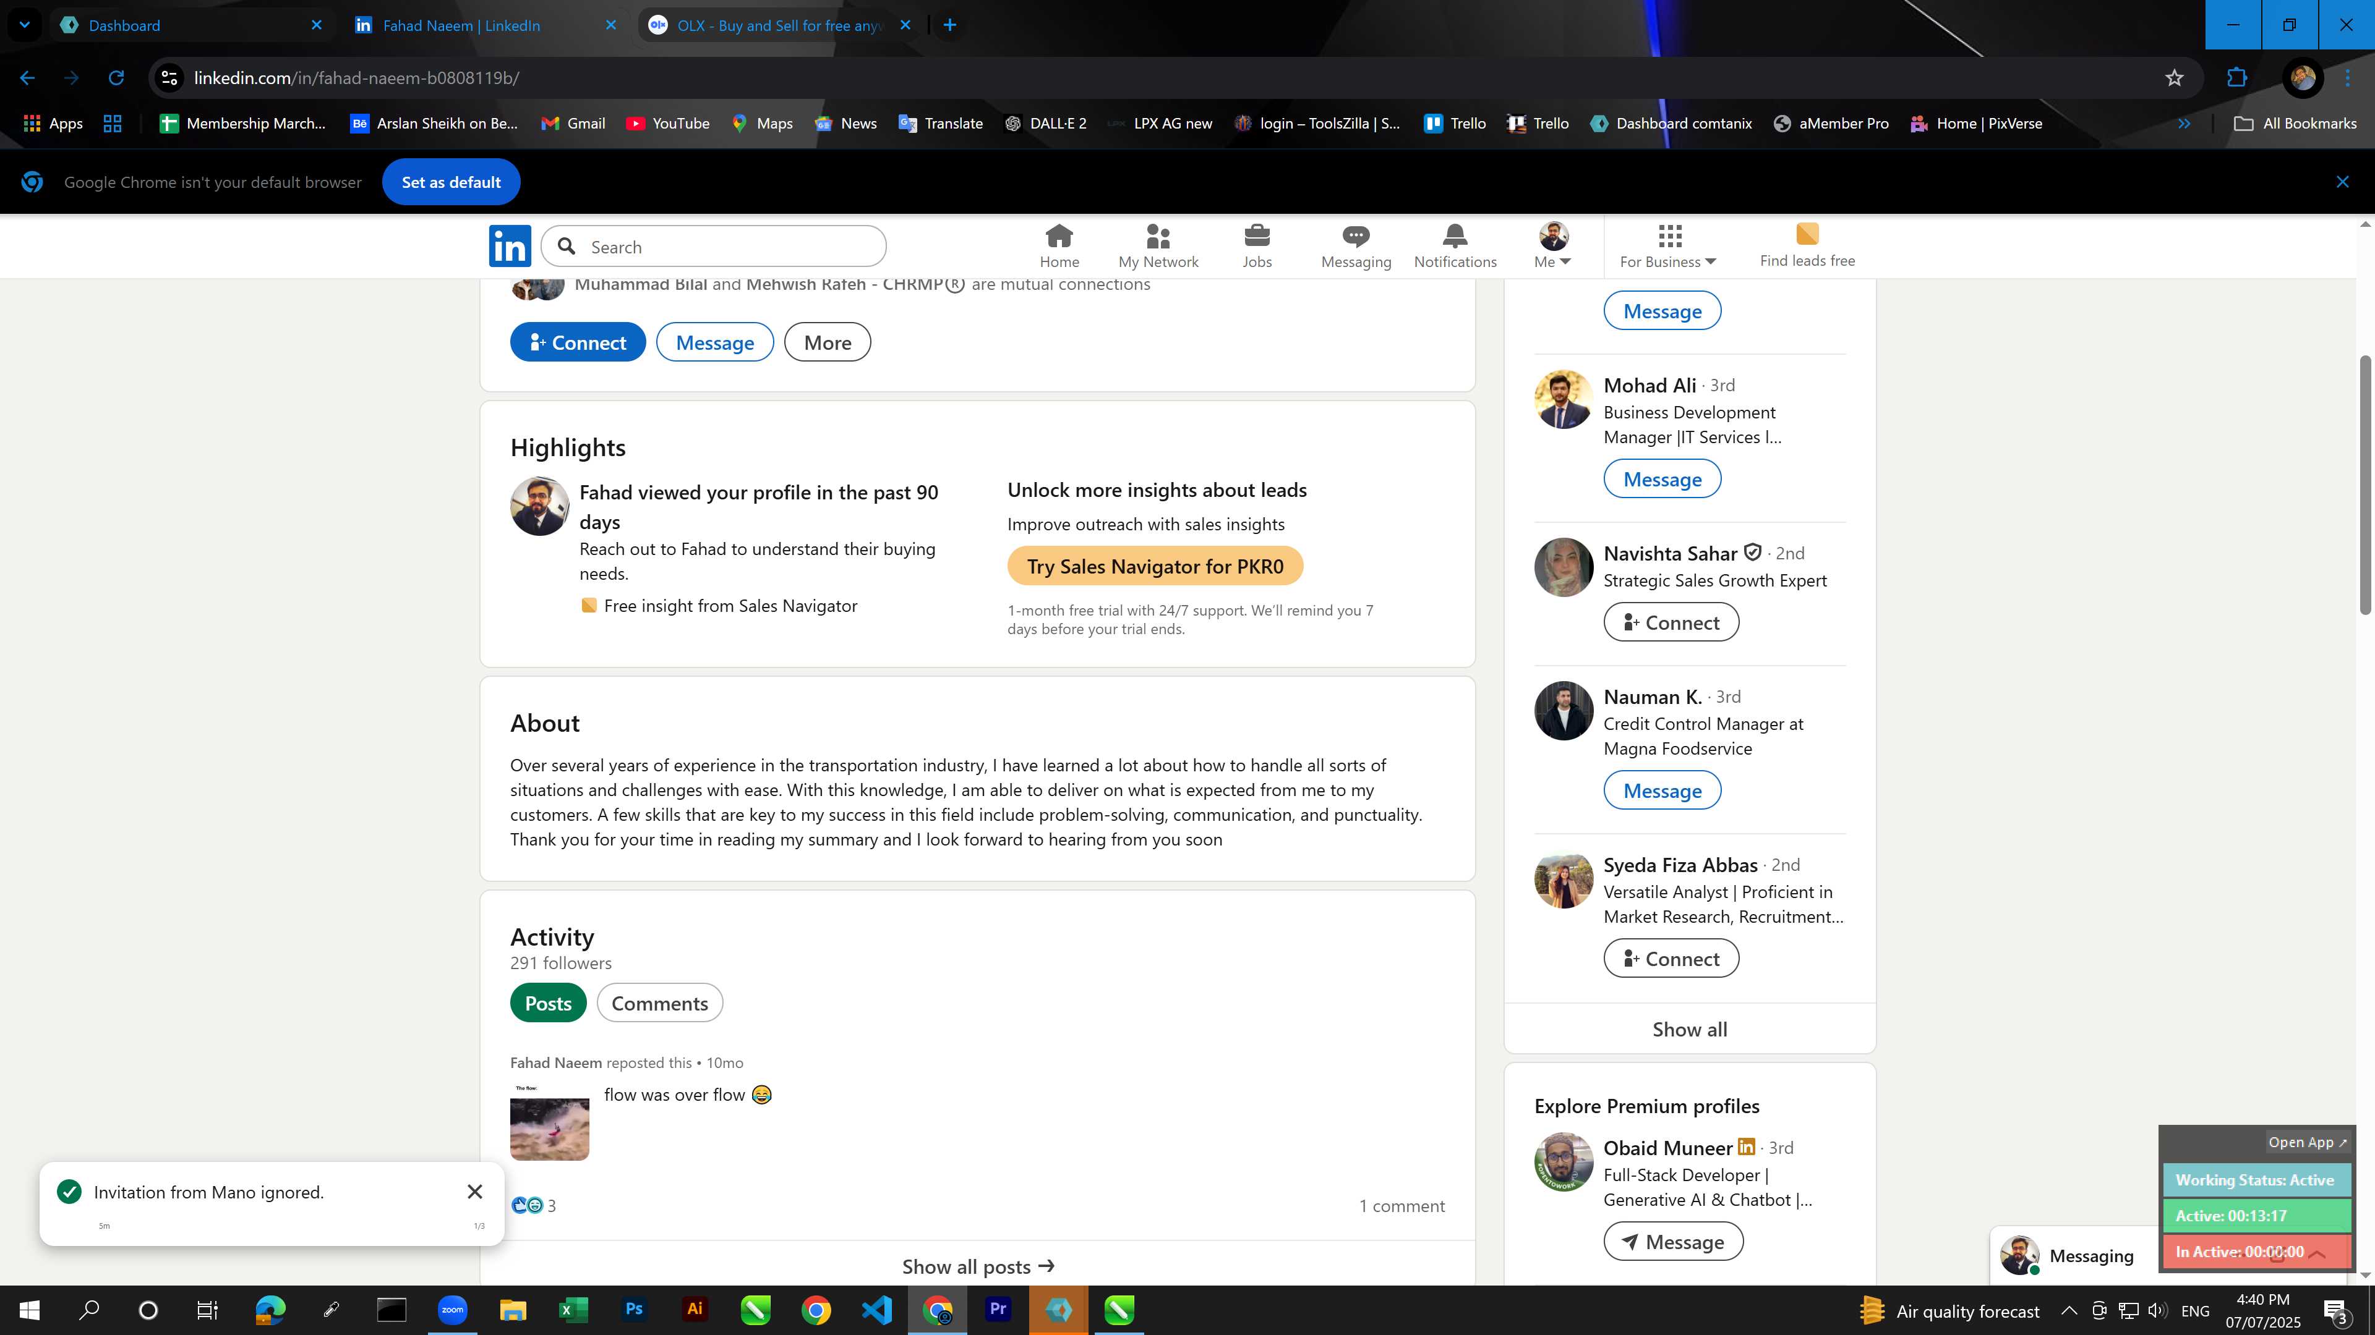The width and height of the screenshot is (2375, 1335).
Task: Click Find leads free link
Action: [x=1806, y=247]
